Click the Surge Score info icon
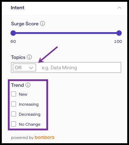The height and width of the screenshot is (145, 129). (x=42, y=24)
